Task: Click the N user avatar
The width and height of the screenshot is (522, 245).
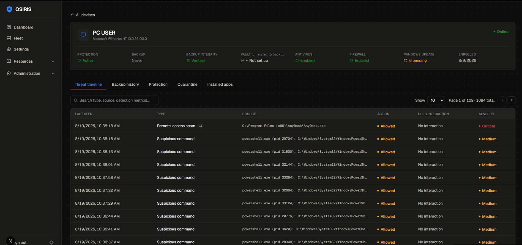Action: coord(10,241)
